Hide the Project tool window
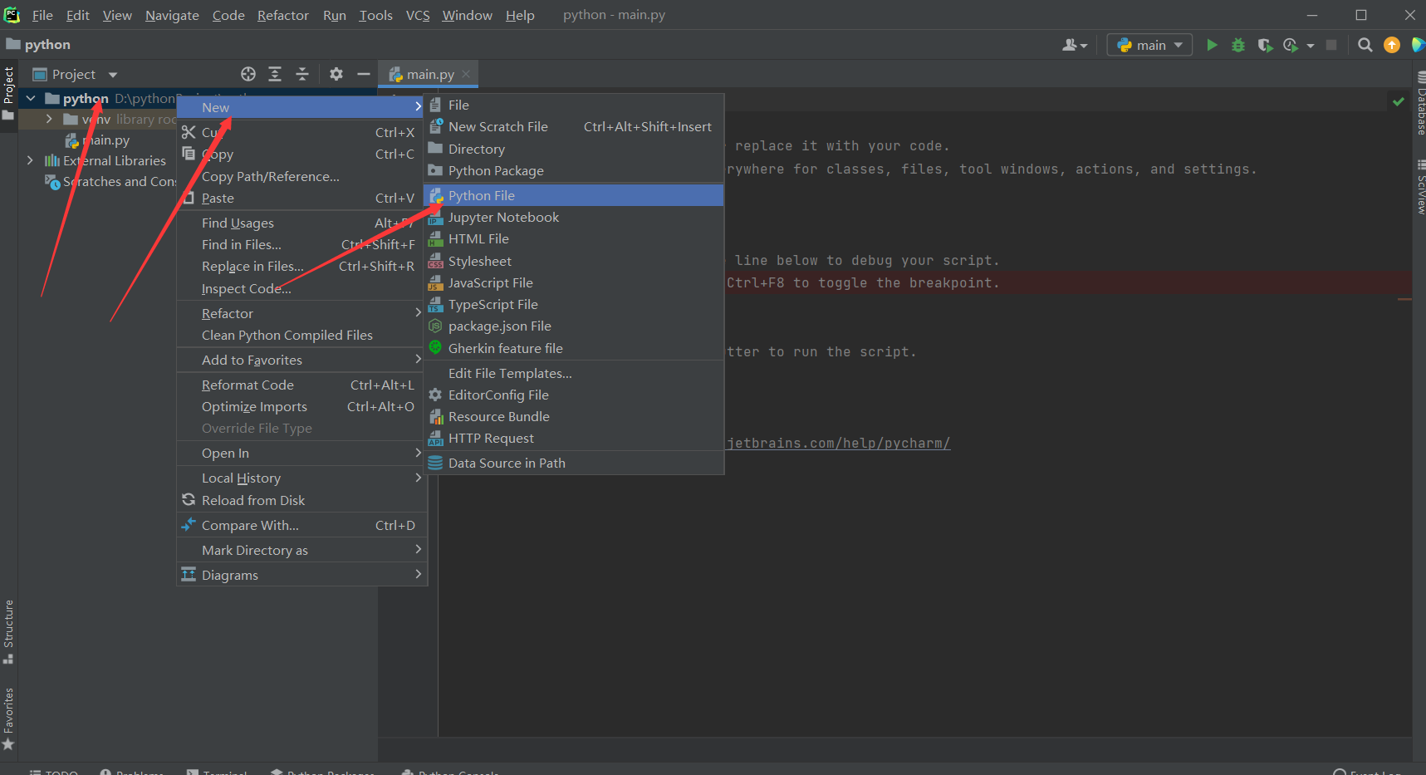The height and width of the screenshot is (775, 1426). (x=364, y=74)
